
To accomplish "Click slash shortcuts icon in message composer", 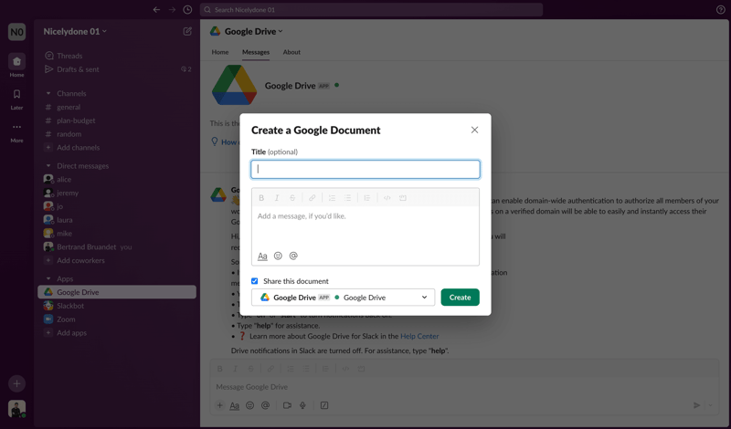I will pyautogui.click(x=324, y=405).
